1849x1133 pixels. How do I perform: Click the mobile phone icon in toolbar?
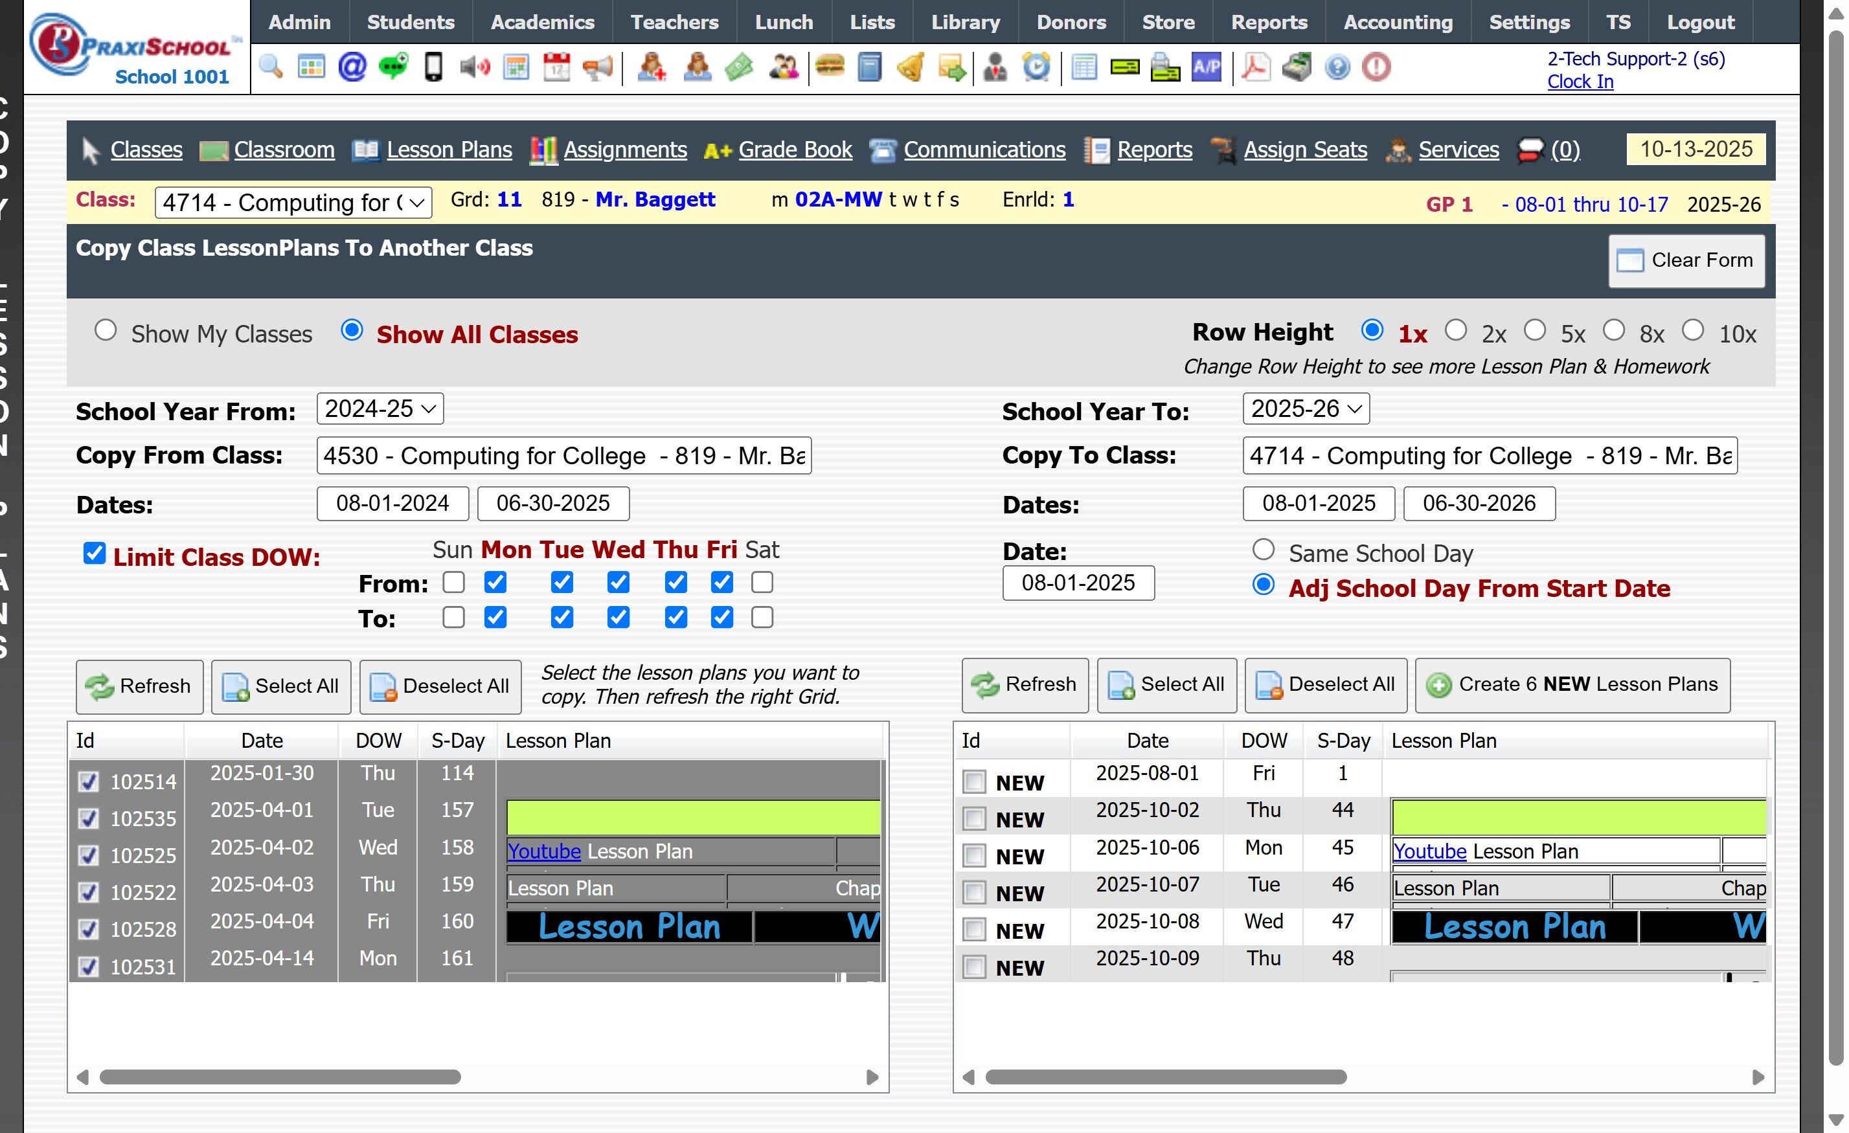coord(433,67)
